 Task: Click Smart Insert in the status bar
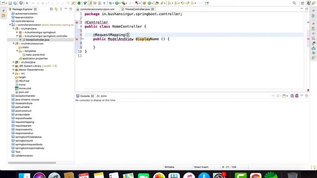pyautogui.click(x=201, y=167)
